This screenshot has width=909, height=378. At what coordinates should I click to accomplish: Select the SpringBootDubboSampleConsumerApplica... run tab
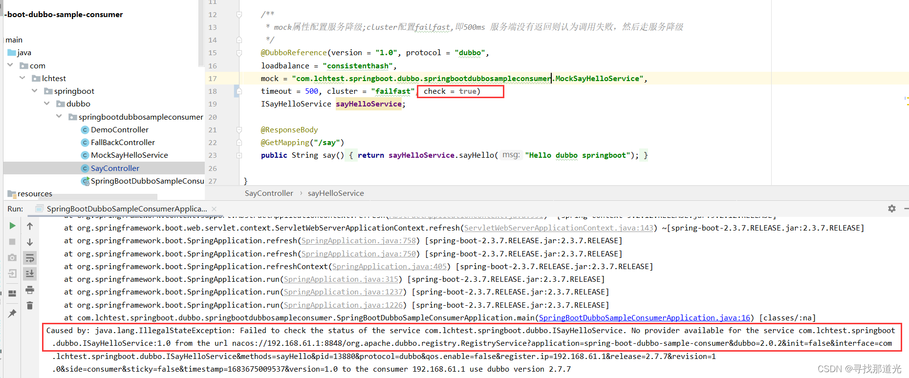[127, 209]
